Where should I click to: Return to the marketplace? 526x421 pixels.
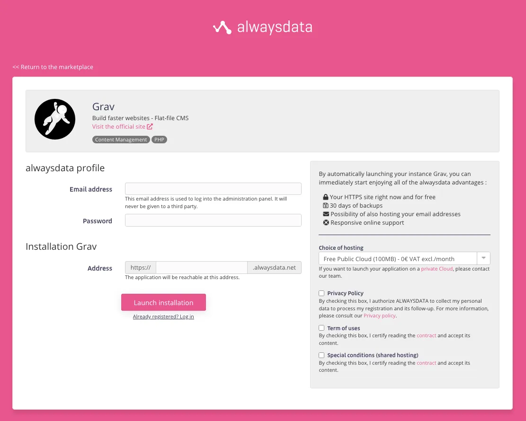[x=53, y=67]
